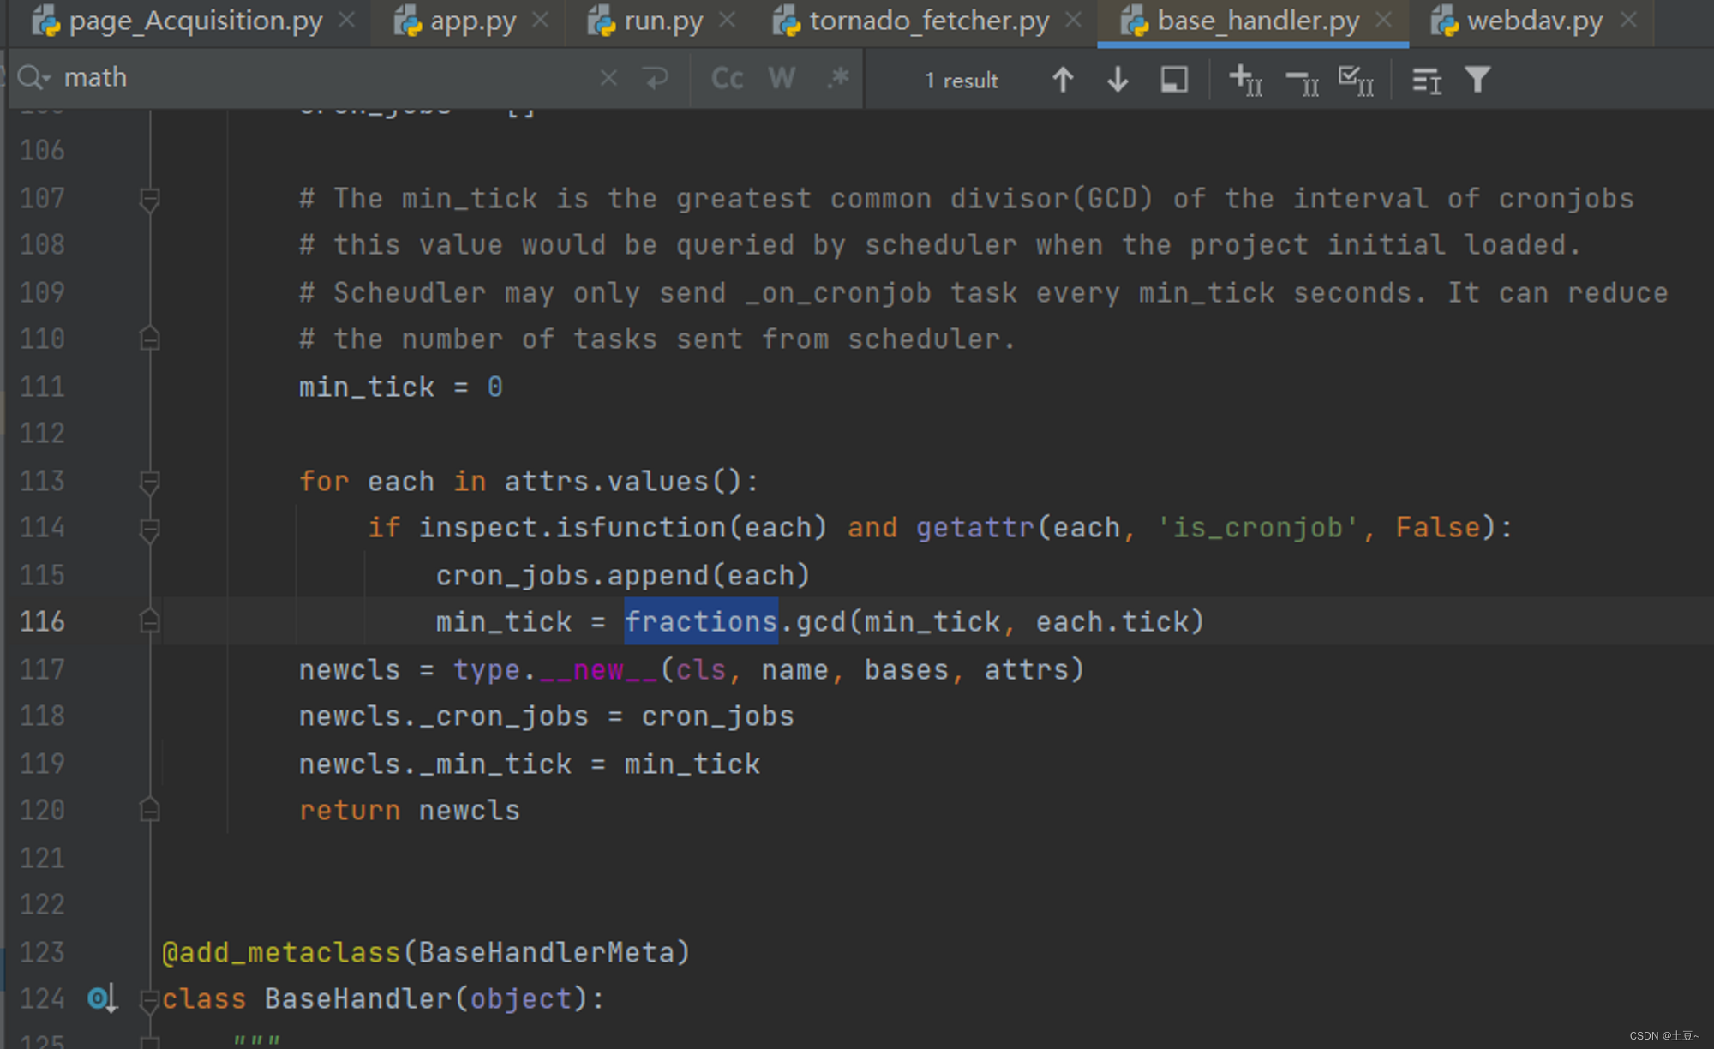Toggle whole Words (W) search option
The height and width of the screenshot is (1049, 1714).
pyautogui.click(x=782, y=78)
